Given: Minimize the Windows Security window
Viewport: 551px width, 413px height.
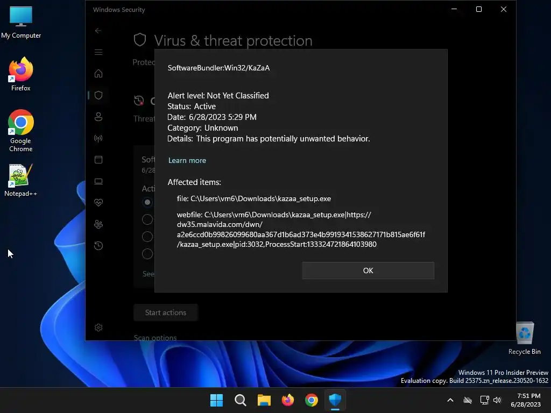Looking at the screenshot, I should pos(454,9).
